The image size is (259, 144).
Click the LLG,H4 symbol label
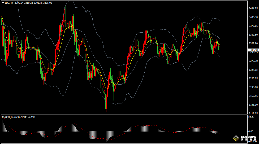point(9,3)
